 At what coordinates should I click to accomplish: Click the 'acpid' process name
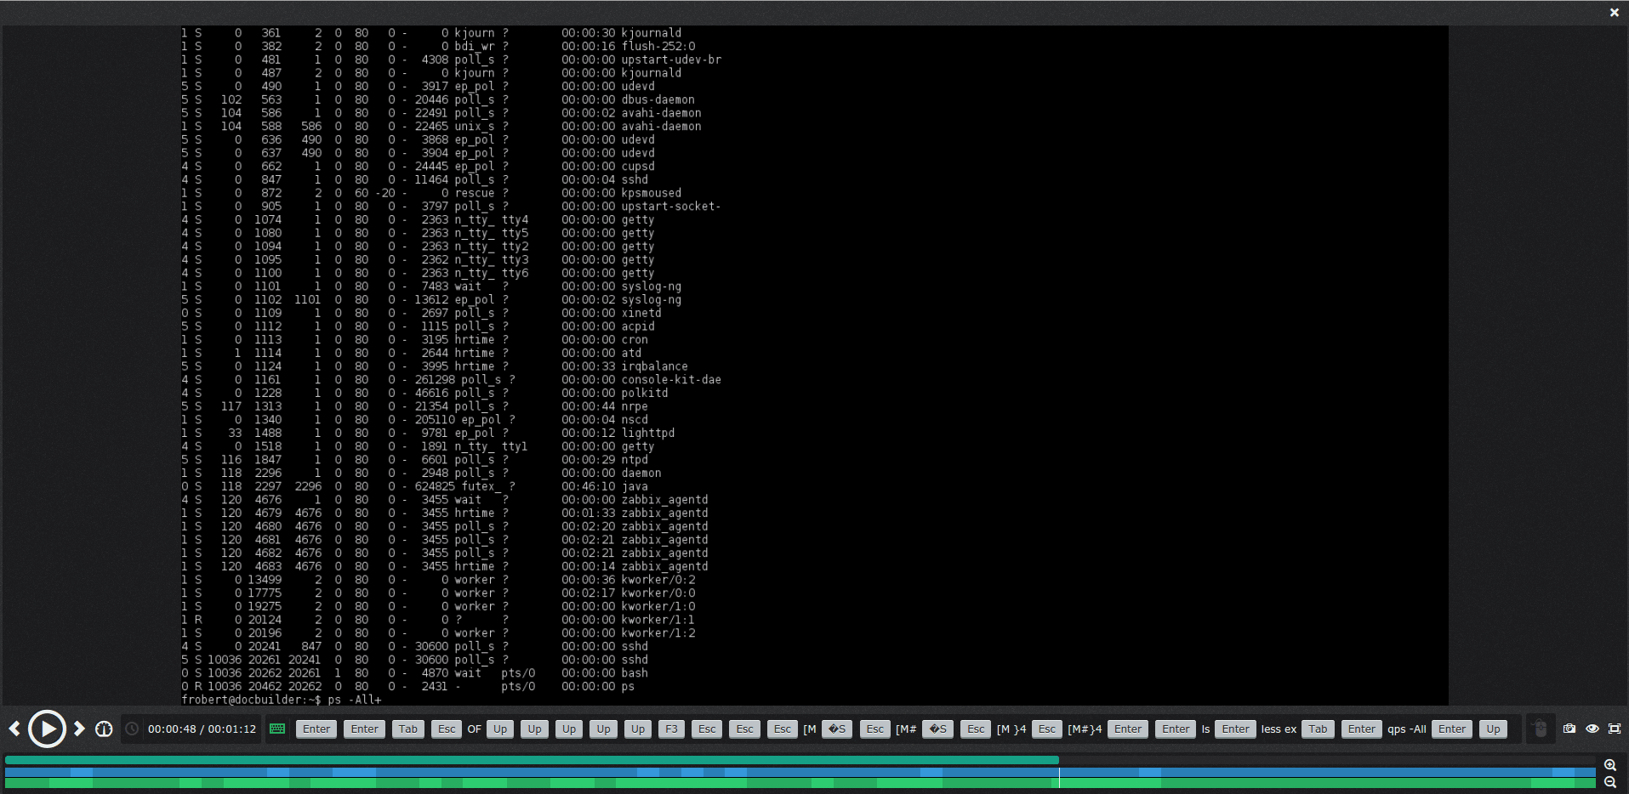pyautogui.click(x=638, y=326)
